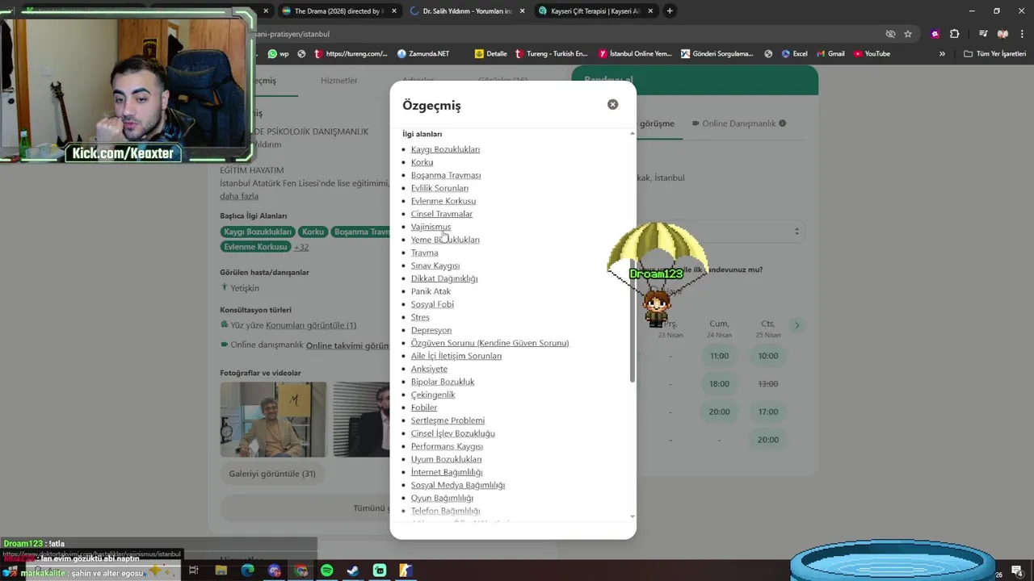The image size is (1034, 581).
Task: Open the Sosyal Medya Bağımlılığı link
Action: 458,485
